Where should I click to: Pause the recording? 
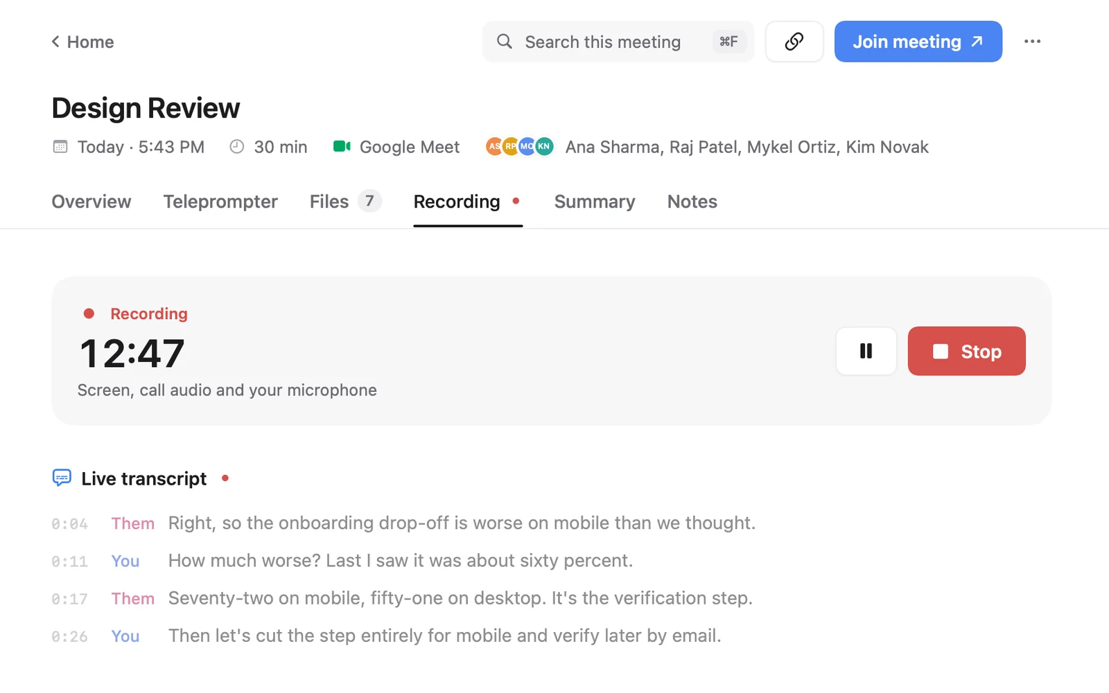(x=866, y=351)
